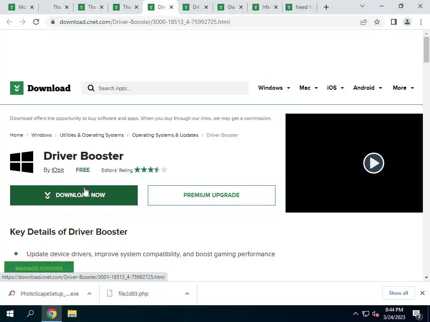Open File Explorer from taskbar
The height and width of the screenshot is (322, 430).
click(x=72, y=314)
